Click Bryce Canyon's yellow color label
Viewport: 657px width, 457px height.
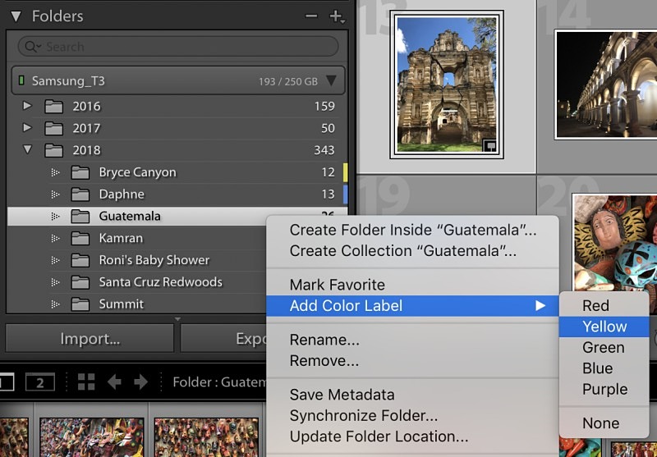pyautogui.click(x=345, y=172)
